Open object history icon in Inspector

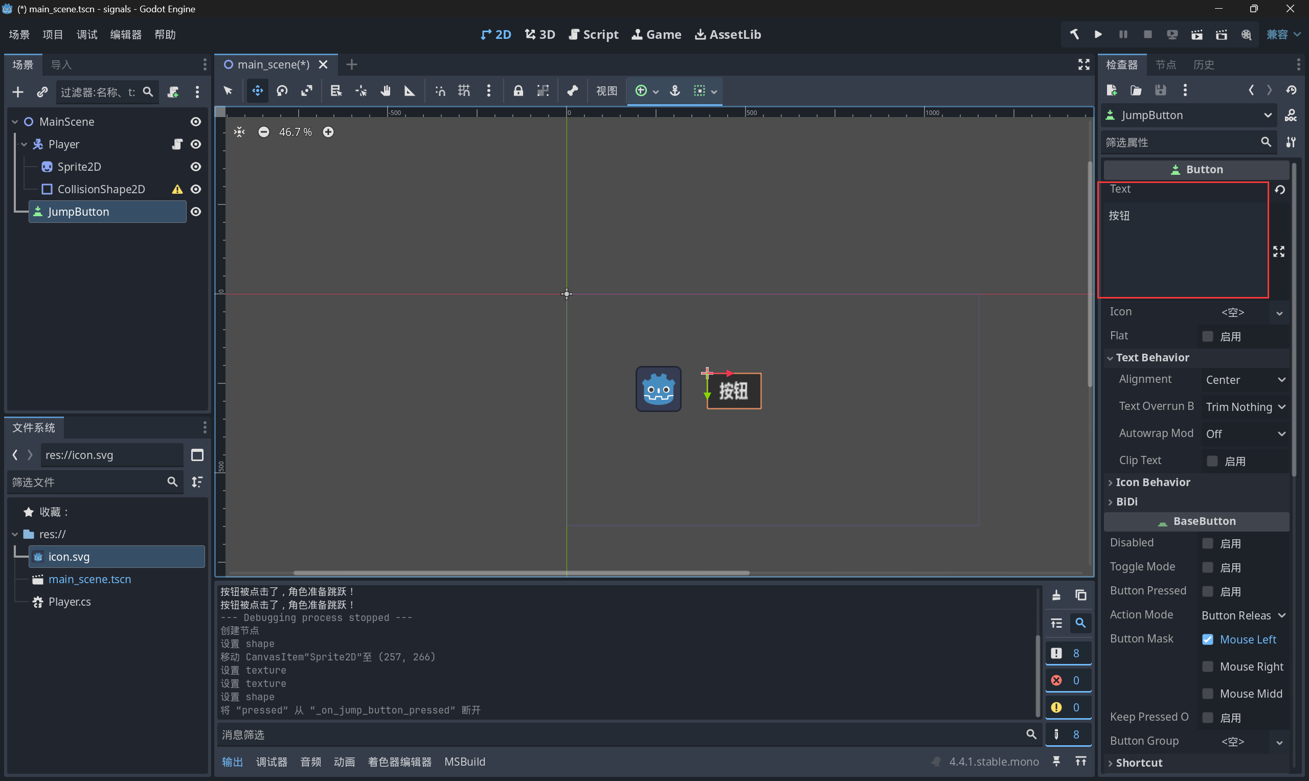pos(1291,90)
